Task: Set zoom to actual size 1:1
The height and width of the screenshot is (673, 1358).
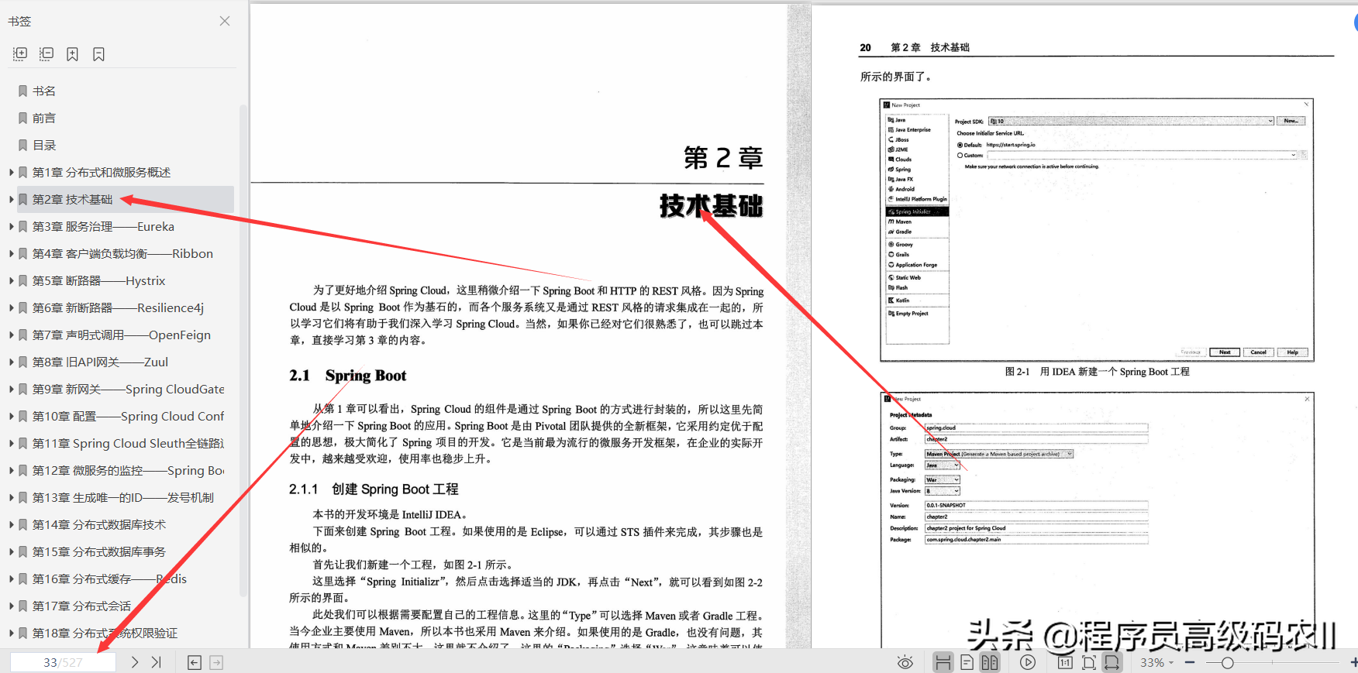Action: [1065, 662]
